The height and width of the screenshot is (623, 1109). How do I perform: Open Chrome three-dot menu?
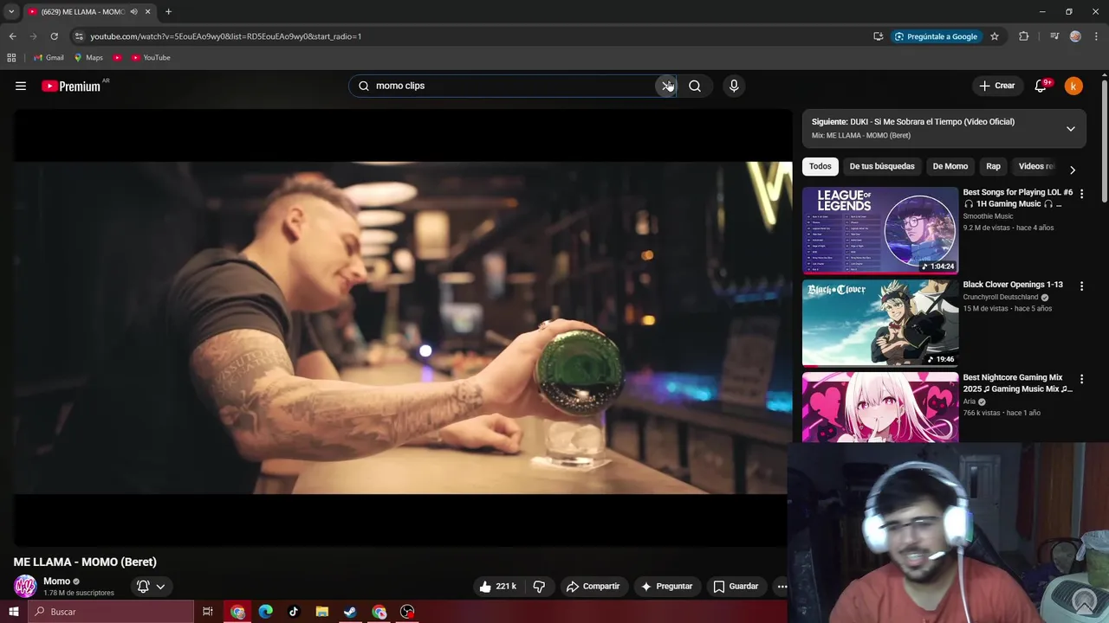pos(1097,36)
